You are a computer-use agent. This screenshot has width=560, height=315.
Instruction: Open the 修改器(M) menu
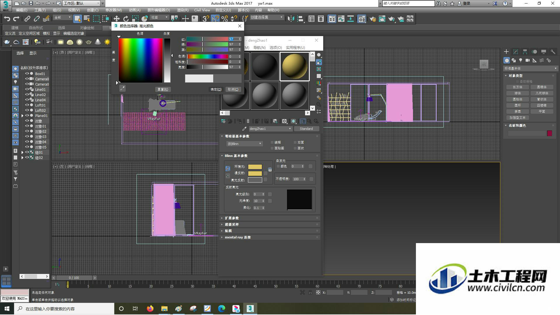[113, 10]
